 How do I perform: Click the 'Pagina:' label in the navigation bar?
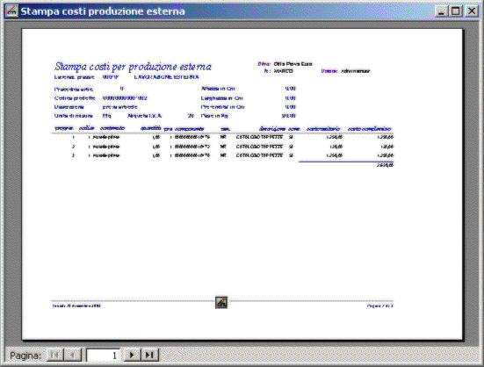pyautogui.click(x=25, y=356)
